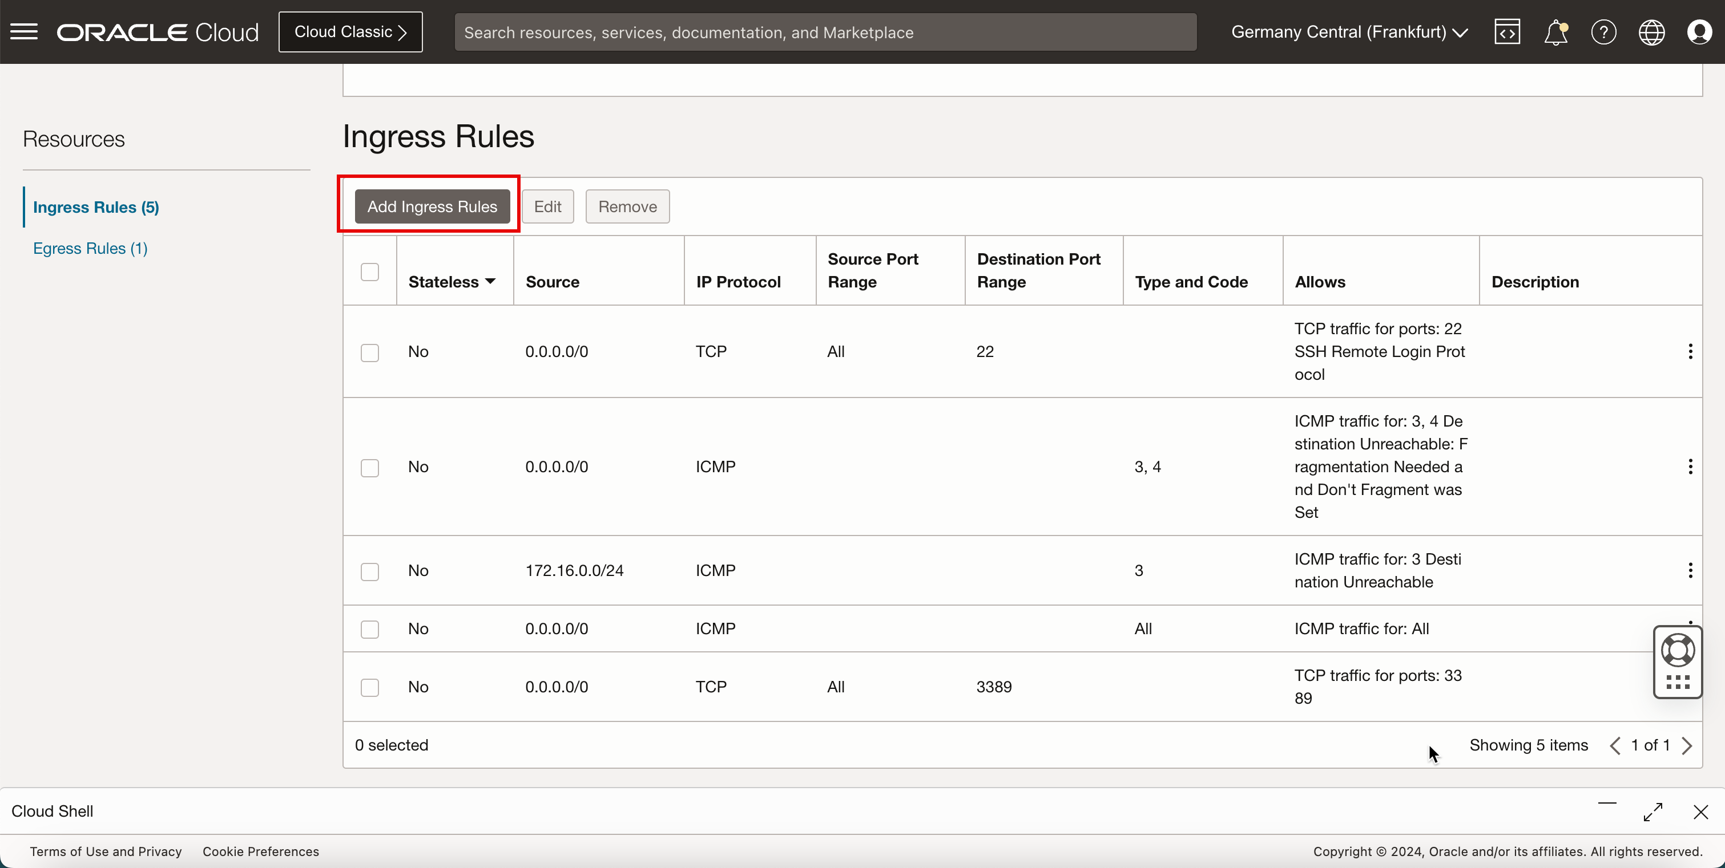The image size is (1725, 868).
Task: Open Cloud Shell developer tools icon
Action: click(1507, 31)
